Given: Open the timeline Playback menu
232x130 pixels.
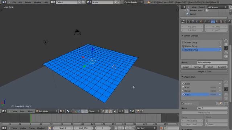Looking at the screenshot, I should click(x=41, y=128).
